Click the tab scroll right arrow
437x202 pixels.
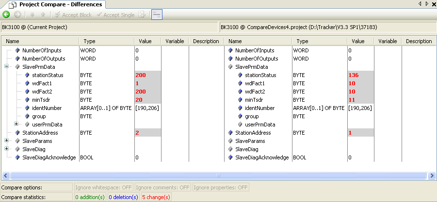pyautogui.click(x=427, y=4)
